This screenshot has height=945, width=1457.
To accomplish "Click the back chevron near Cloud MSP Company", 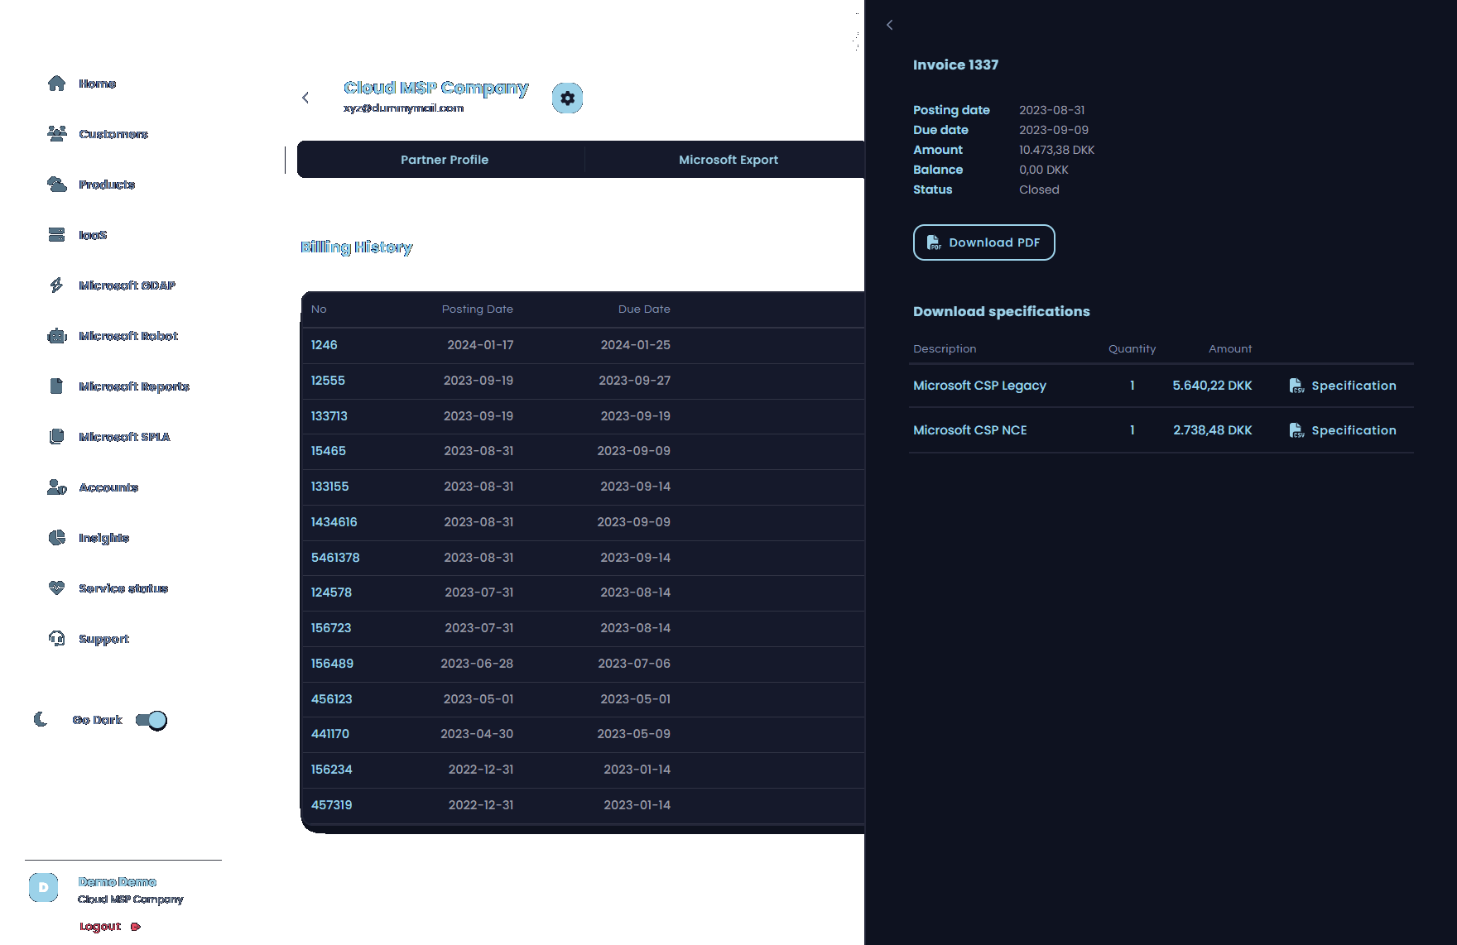I will 306,97.
